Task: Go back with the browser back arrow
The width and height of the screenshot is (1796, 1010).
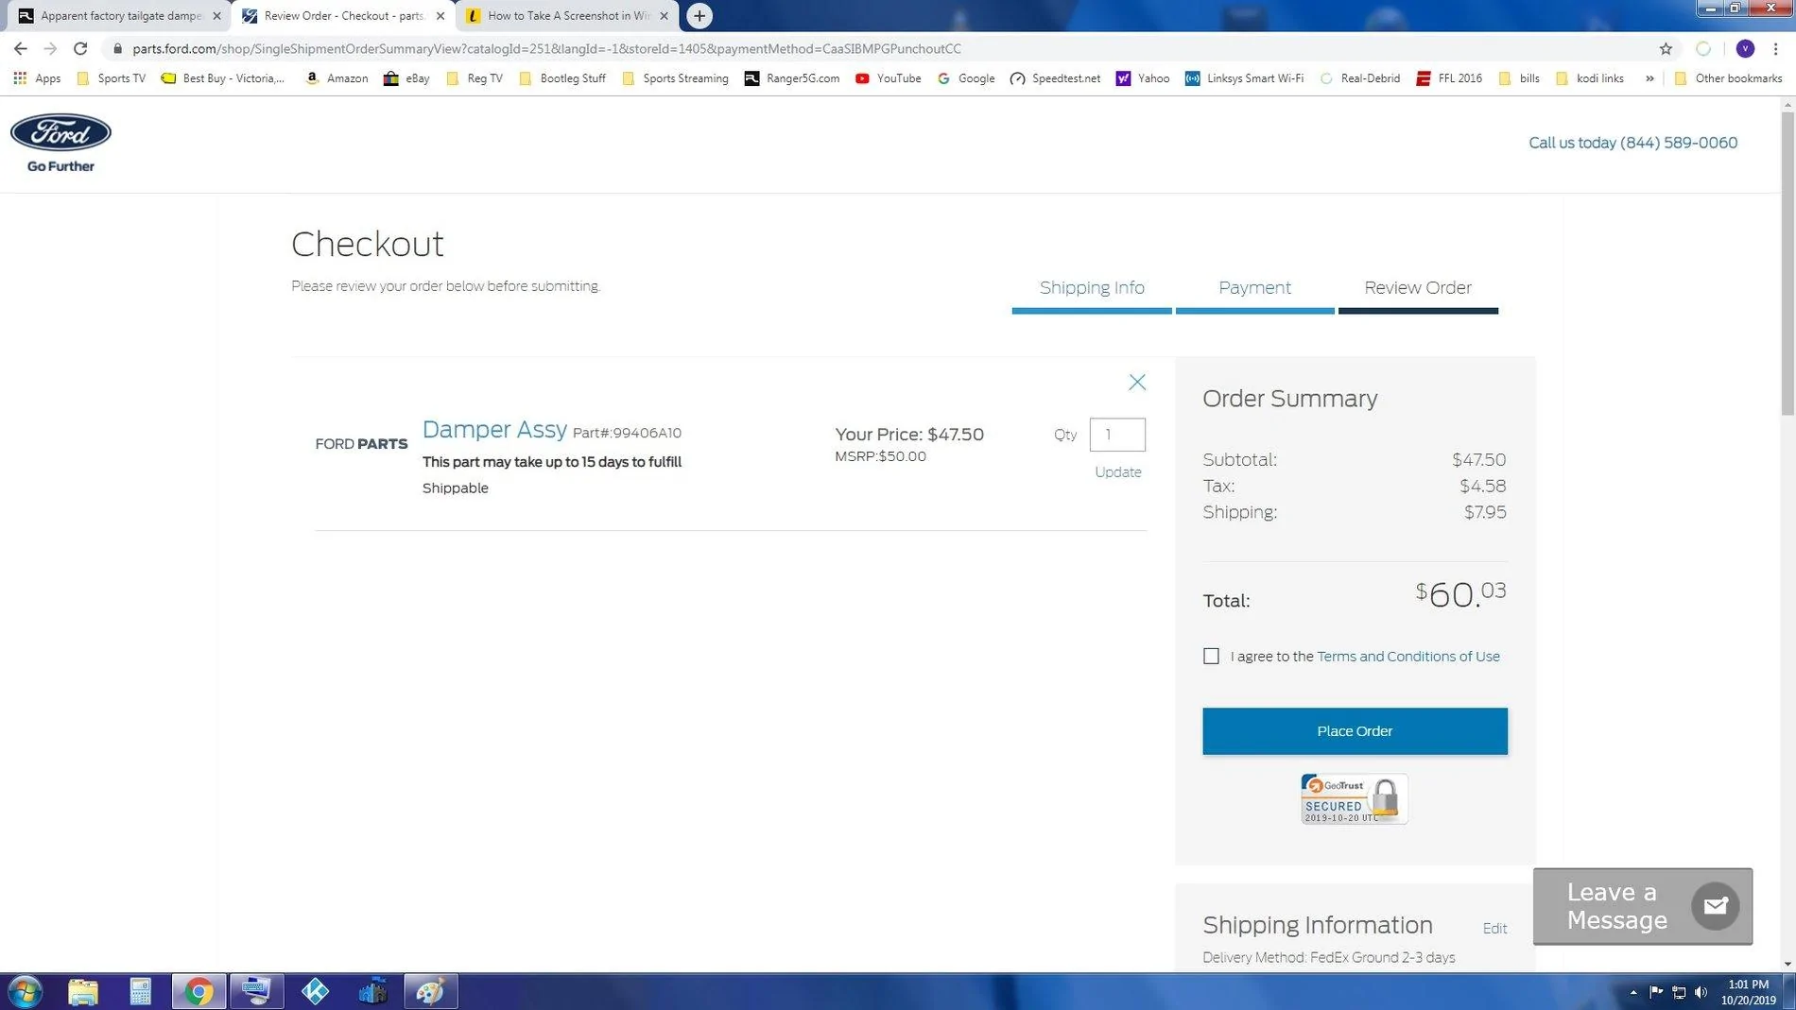Action: click(21, 48)
